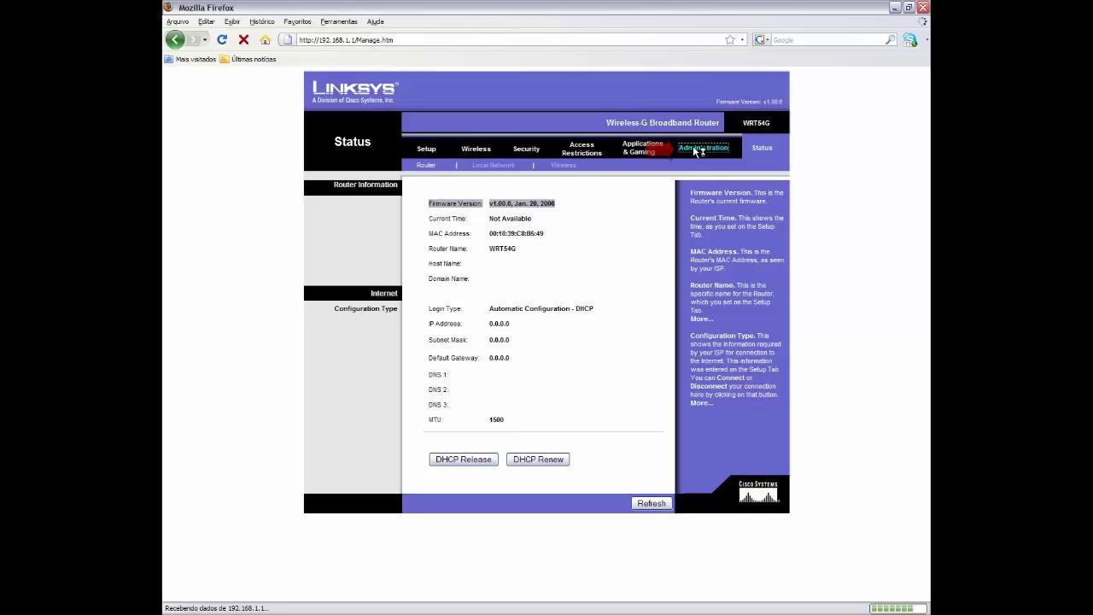Open the address bar history dropdown

(x=742, y=40)
